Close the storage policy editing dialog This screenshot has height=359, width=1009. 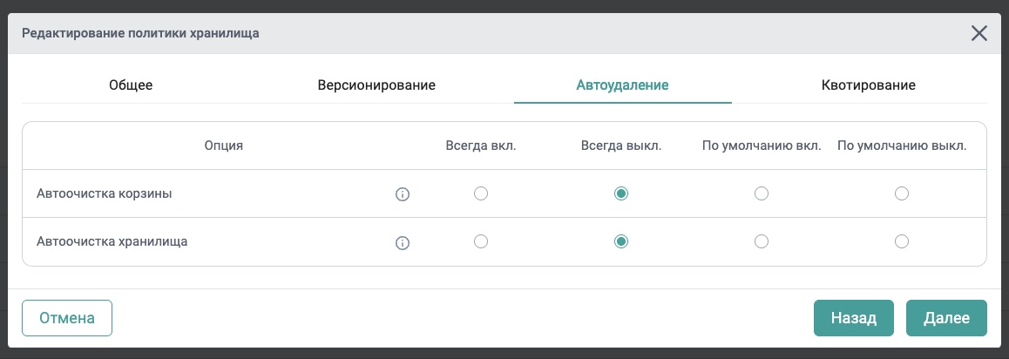(x=979, y=34)
